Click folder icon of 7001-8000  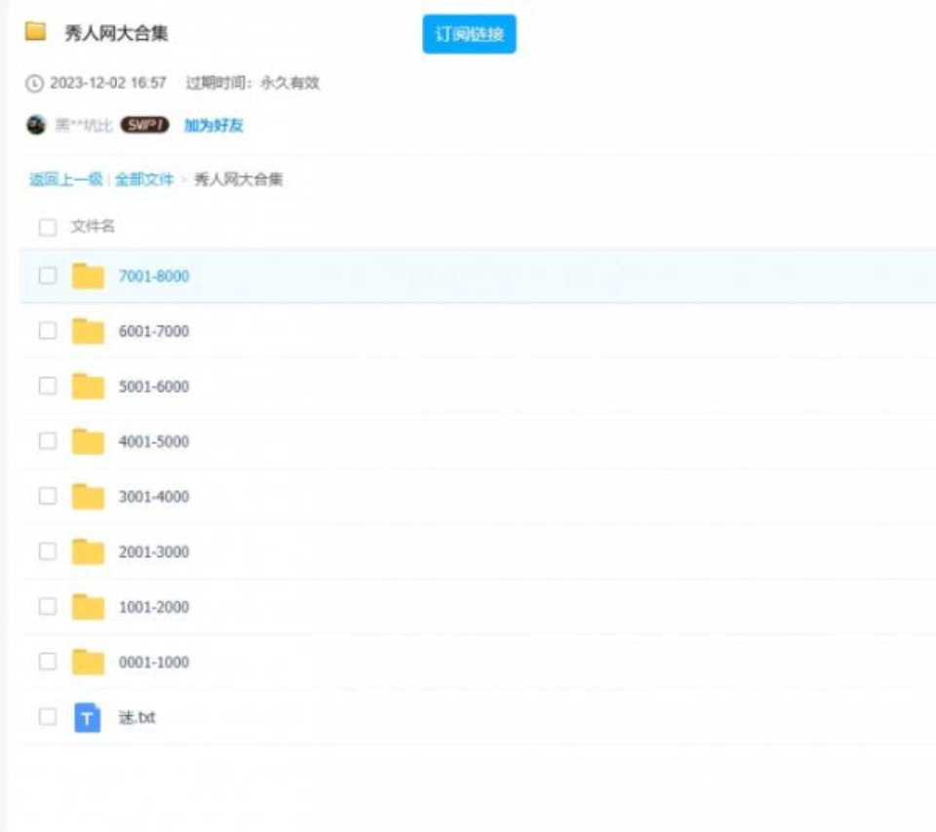point(88,276)
